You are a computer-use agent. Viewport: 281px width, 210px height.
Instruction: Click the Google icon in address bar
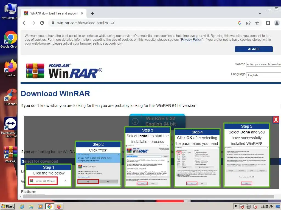[x=239, y=23]
